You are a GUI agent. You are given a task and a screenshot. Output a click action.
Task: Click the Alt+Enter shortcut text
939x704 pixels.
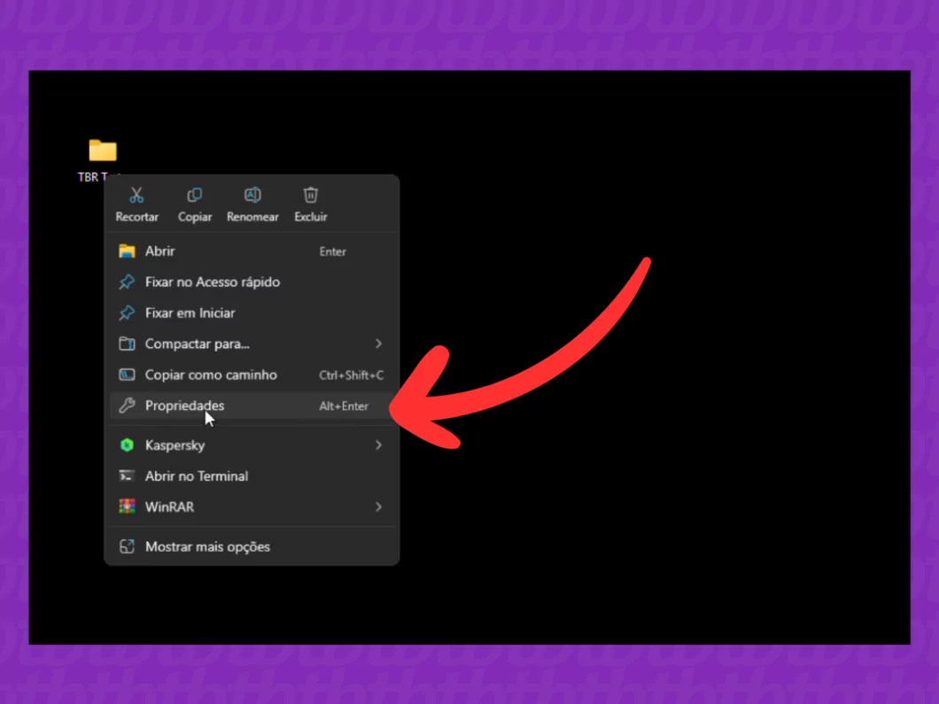point(344,406)
